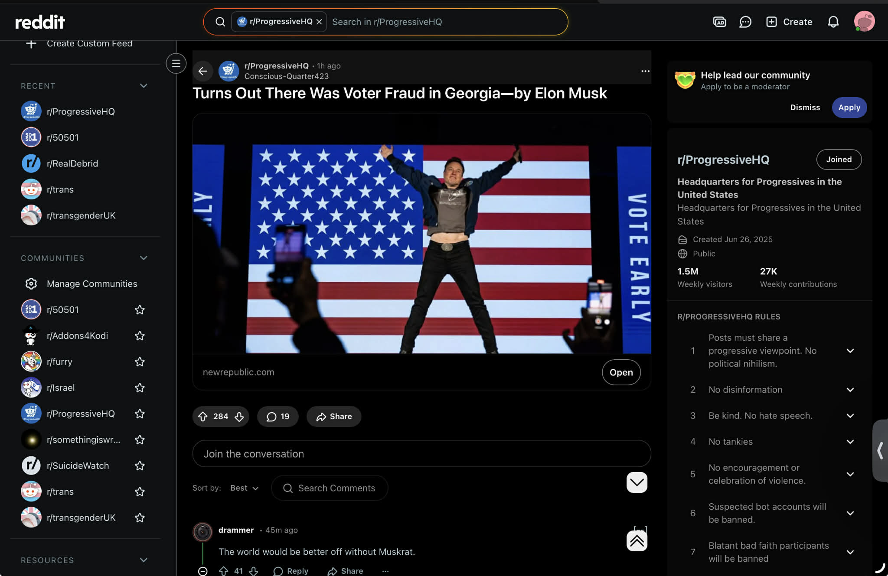The height and width of the screenshot is (576, 888).
Task: Open the chat messages icon
Action: tap(745, 22)
